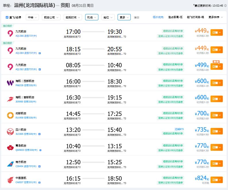228x190 pixels.
Task: Toggle the 直飞/经停 checkbox
Action: point(7,17)
